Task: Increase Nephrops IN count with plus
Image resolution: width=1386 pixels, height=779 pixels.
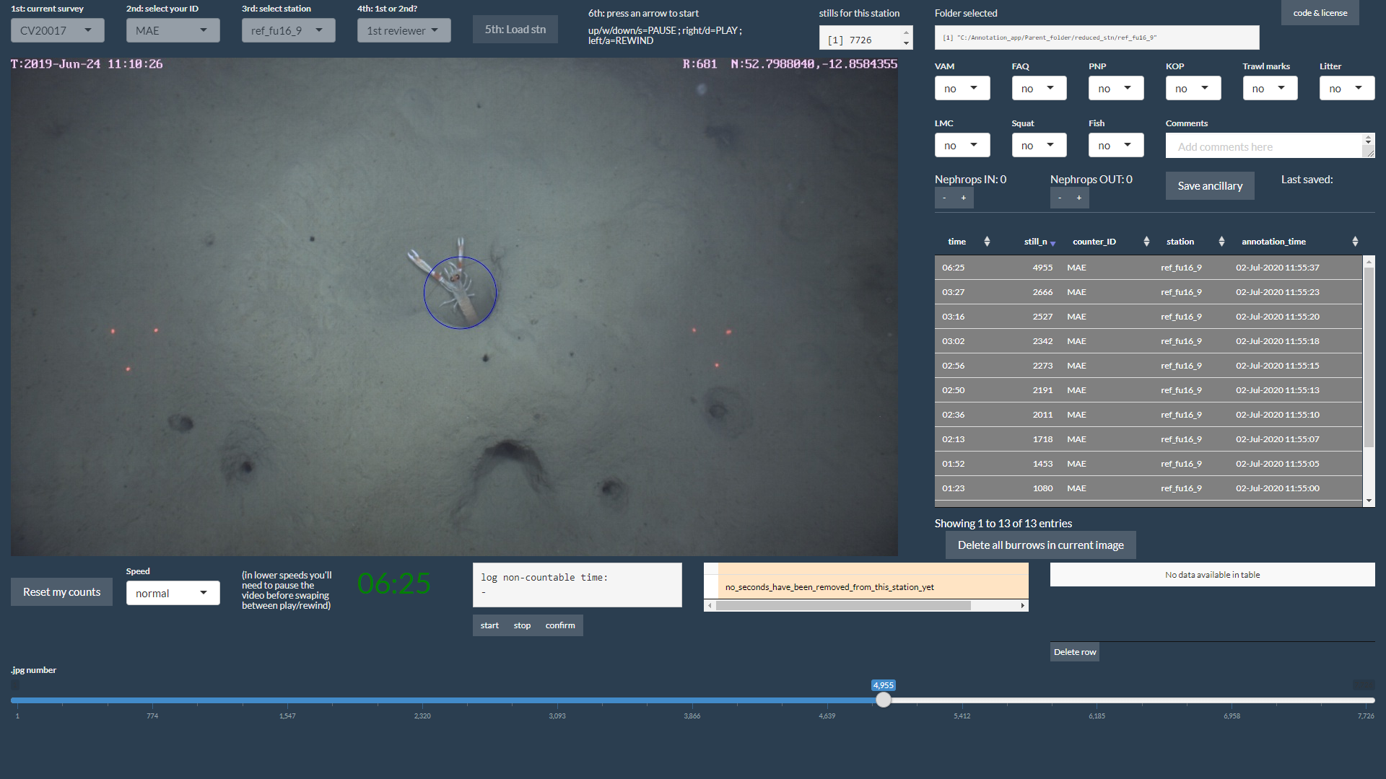Action: pos(963,198)
